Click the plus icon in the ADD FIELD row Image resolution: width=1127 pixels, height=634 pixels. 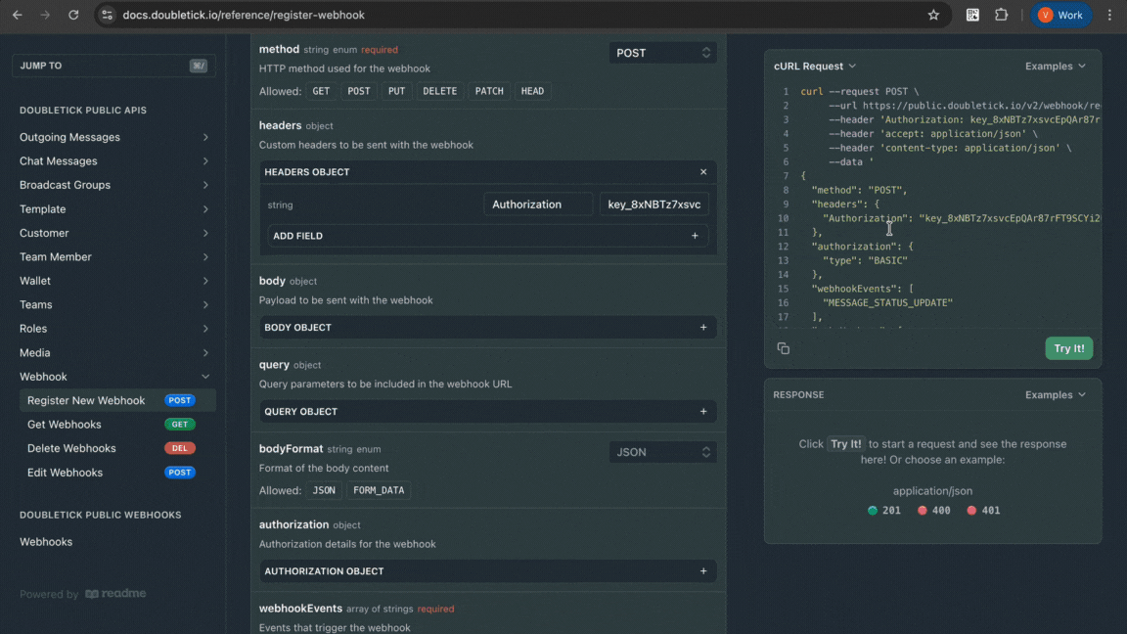tap(695, 236)
